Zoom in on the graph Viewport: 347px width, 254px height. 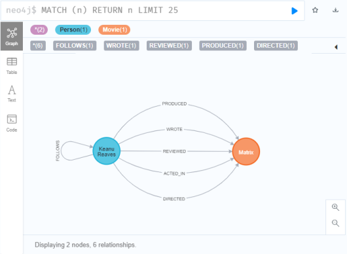point(335,208)
